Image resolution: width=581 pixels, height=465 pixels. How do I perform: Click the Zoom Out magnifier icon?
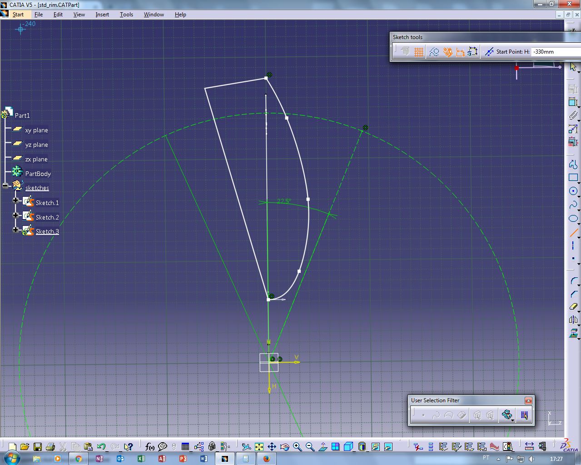pyautogui.click(x=310, y=447)
